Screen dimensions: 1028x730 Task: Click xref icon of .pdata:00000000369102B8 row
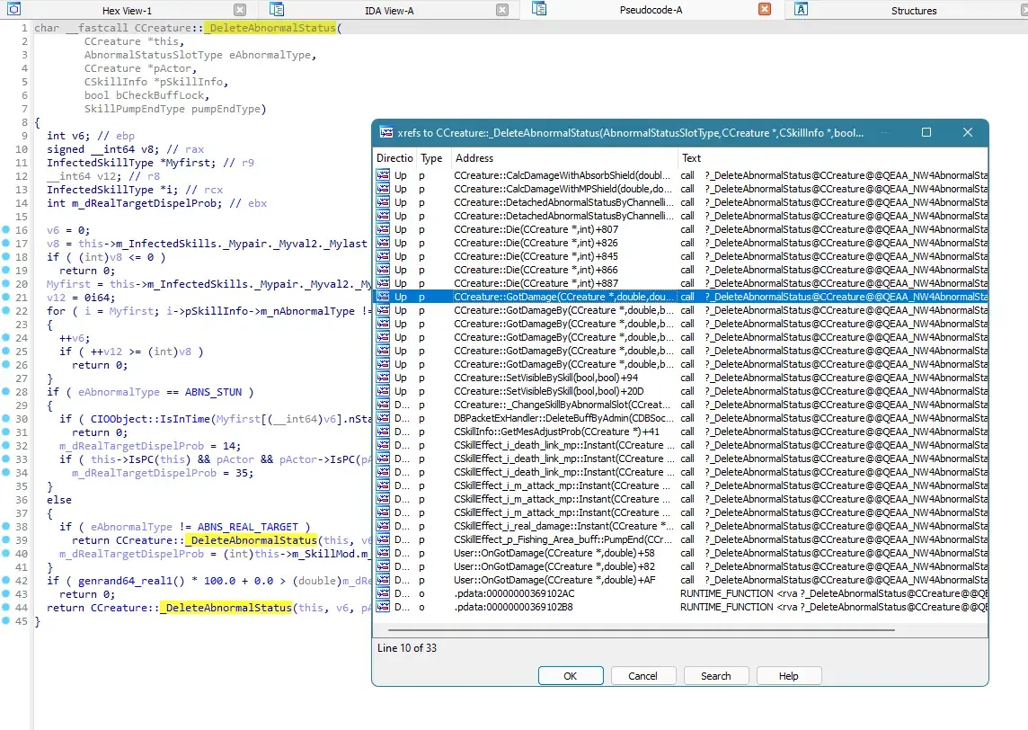tap(383, 607)
